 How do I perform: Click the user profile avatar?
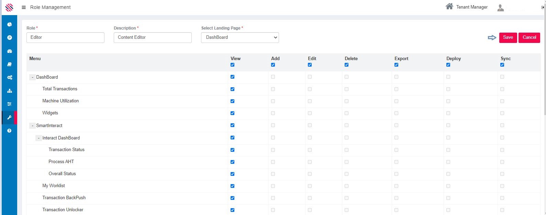(x=501, y=8)
